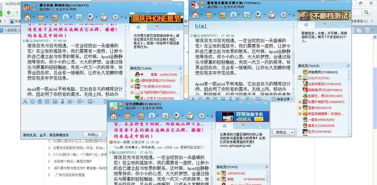Switch to members tab in 服装批发 side panel
This screenshot has height=185, width=377.
pyautogui.click(x=307, y=25)
